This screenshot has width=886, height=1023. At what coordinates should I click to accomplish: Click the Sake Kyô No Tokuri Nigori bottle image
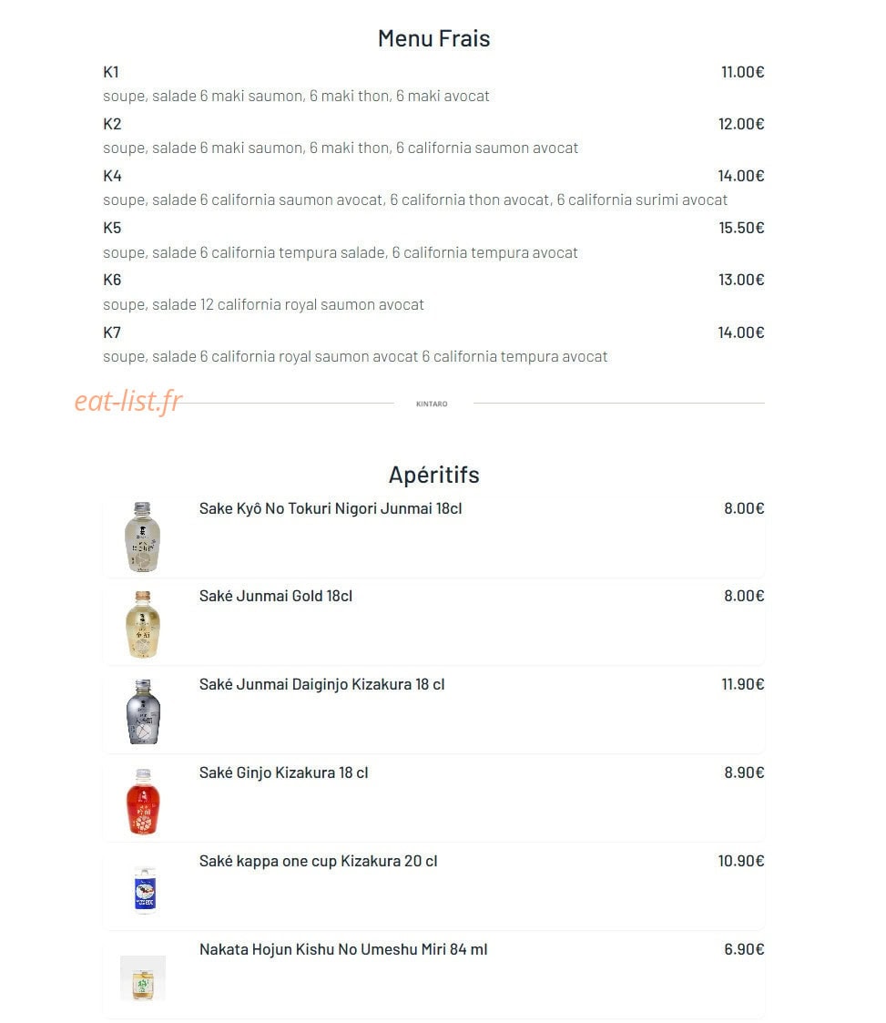pos(143,537)
